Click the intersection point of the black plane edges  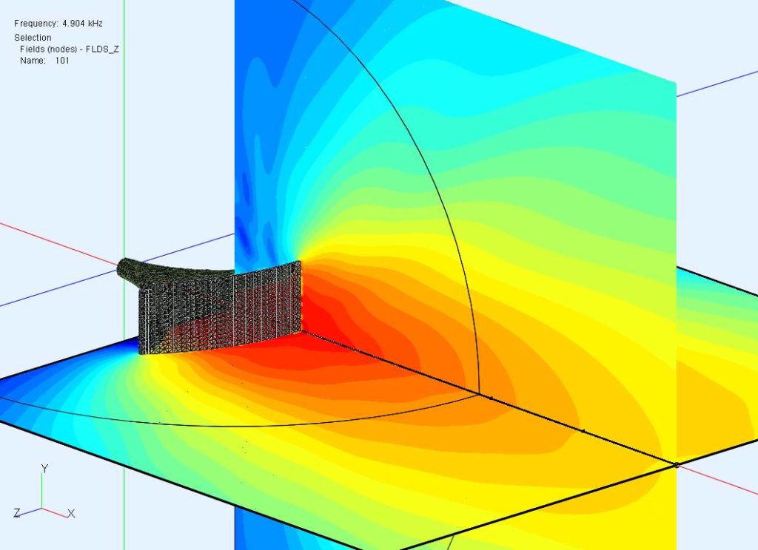[677, 466]
